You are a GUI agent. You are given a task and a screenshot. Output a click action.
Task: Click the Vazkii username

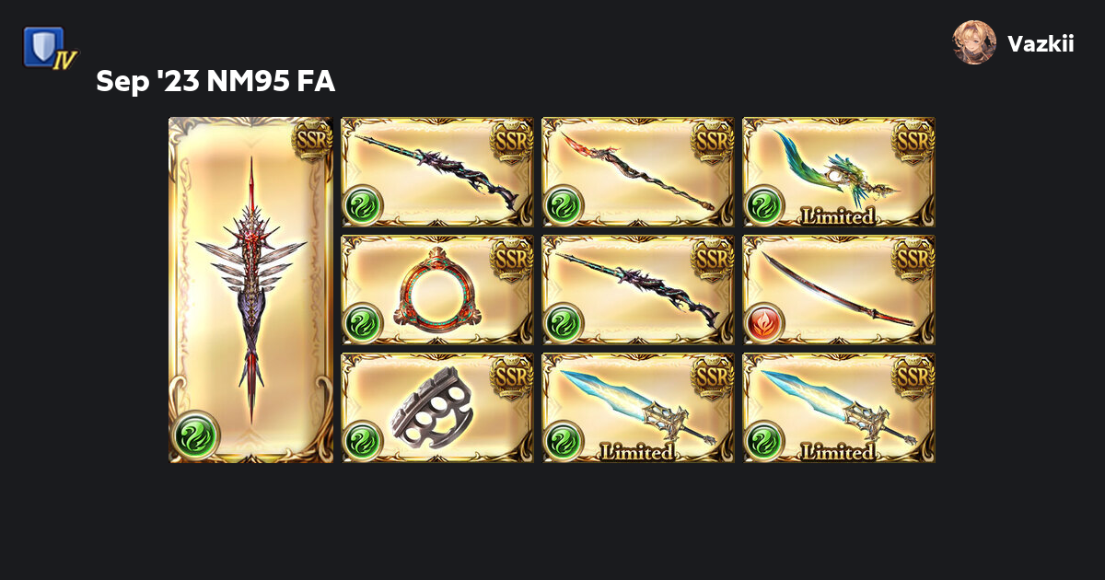coord(1041,43)
